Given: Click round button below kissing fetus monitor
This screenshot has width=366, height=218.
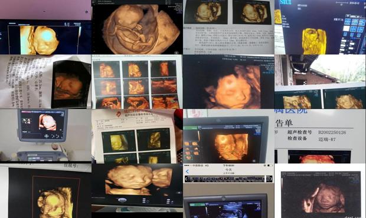Looking at the screenshot, I should click(x=123, y=200).
